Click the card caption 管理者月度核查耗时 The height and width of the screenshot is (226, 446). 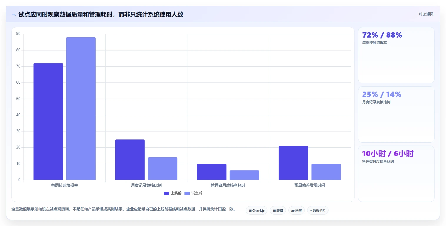tap(378, 161)
